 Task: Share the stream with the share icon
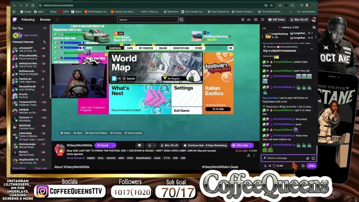coord(248,155)
